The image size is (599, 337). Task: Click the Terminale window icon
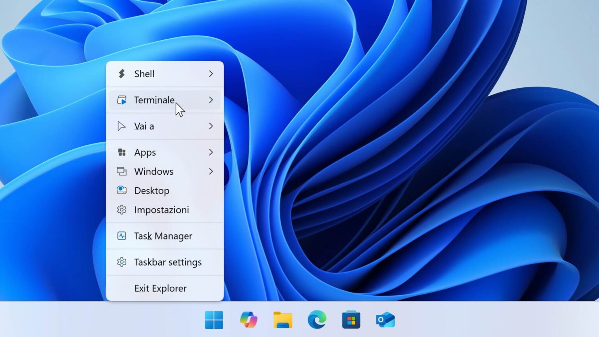tap(122, 100)
